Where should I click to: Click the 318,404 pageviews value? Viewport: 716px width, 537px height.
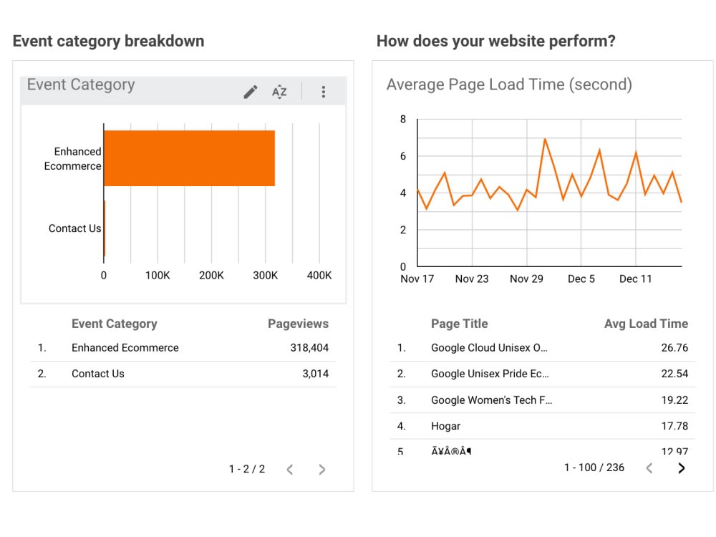tap(309, 348)
